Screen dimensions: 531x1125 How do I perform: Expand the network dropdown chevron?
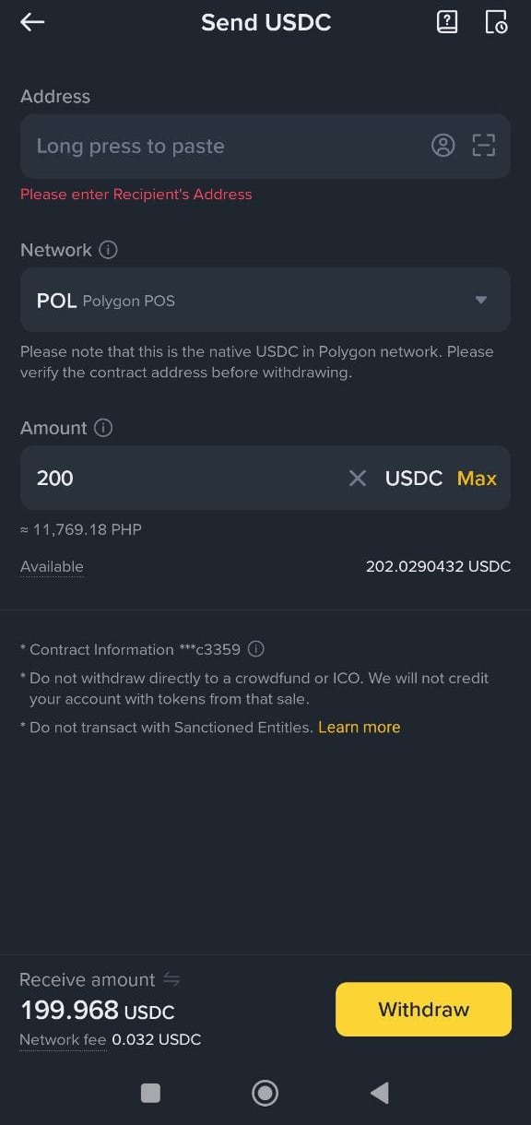coord(480,300)
